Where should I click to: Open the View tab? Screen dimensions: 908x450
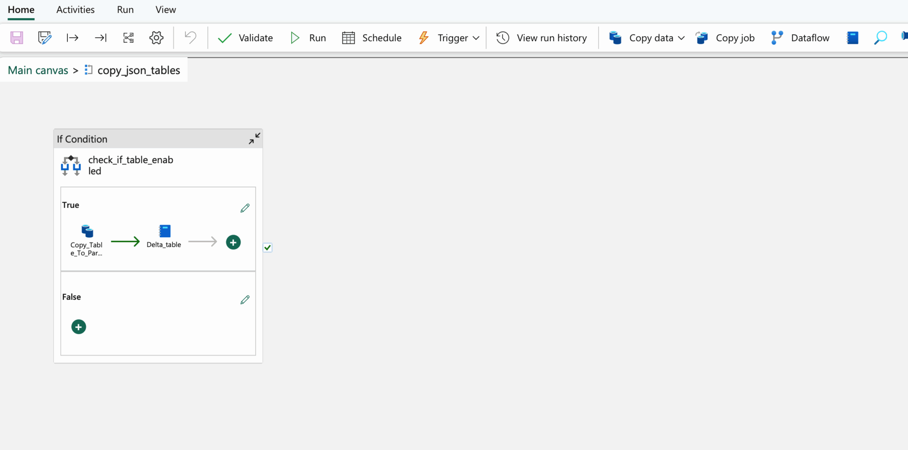[x=166, y=10]
